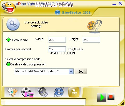Click into the Height field showing 240
The image size is (125, 106).
[x=91, y=40]
